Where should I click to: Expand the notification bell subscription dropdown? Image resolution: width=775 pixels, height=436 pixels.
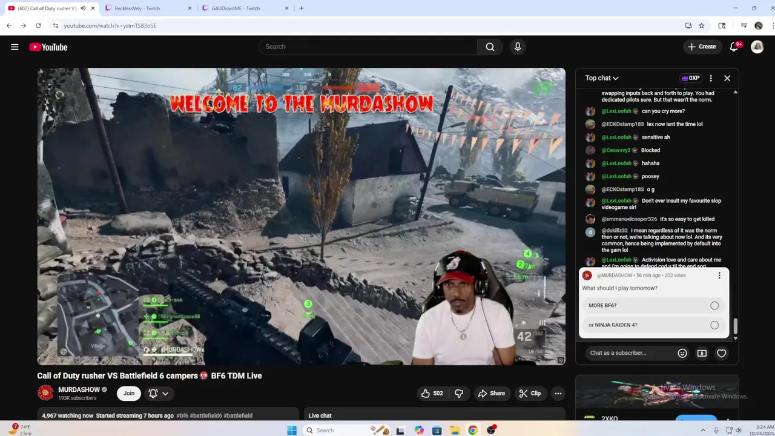158,393
